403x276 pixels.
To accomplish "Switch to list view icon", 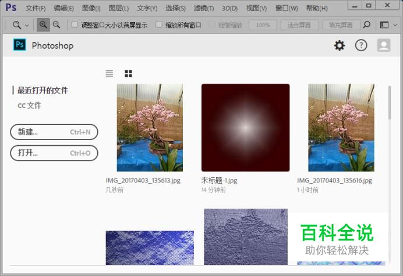I will (109, 74).
